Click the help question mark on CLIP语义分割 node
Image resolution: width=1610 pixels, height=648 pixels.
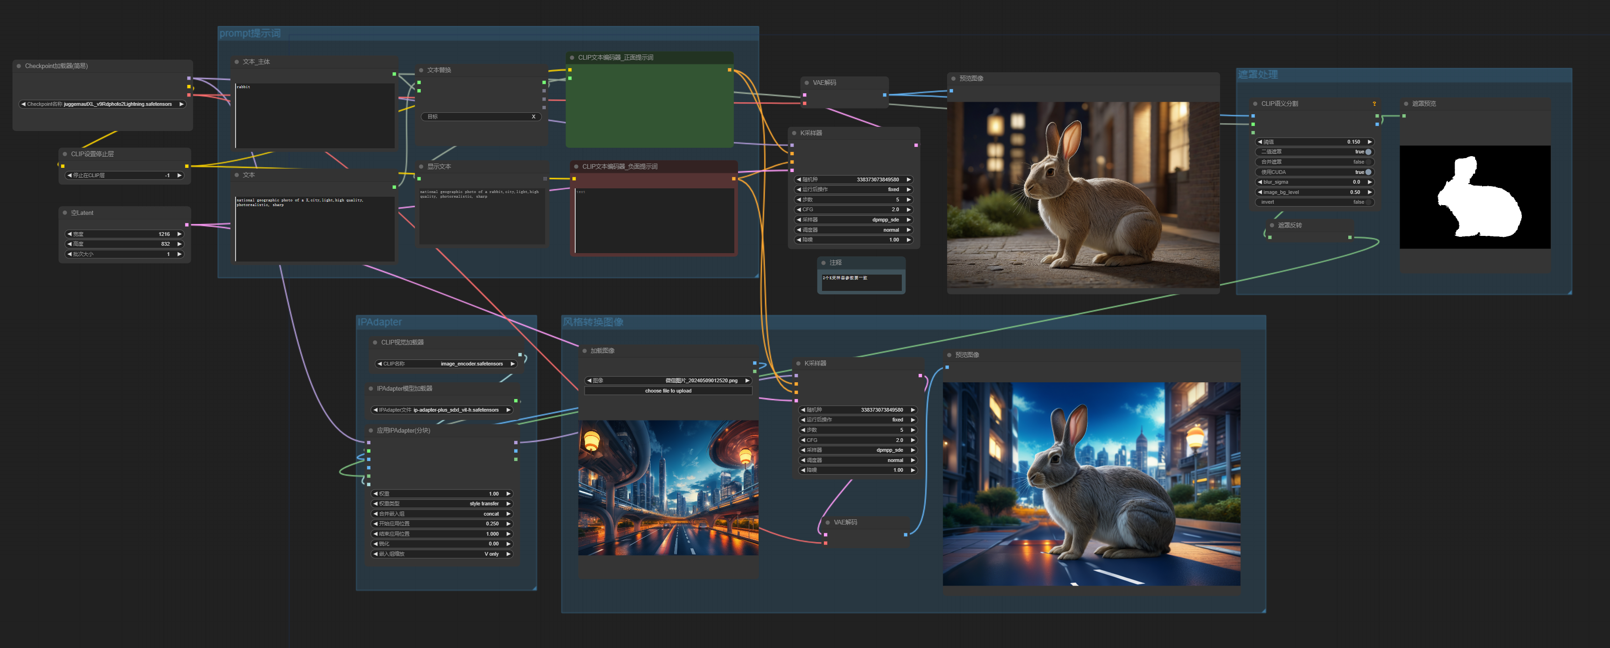tap(1374, 103)
